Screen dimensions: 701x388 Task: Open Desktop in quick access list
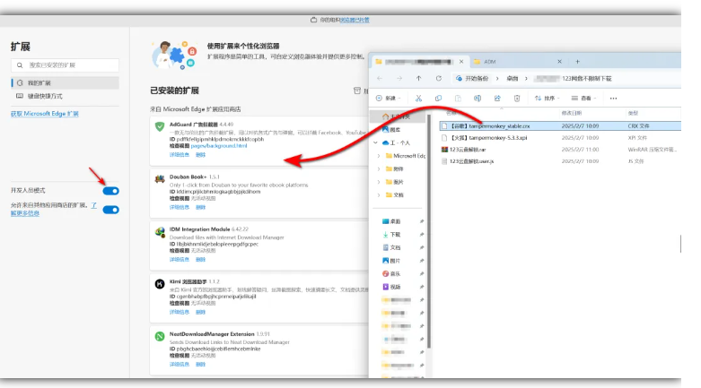tap(391, 221)
